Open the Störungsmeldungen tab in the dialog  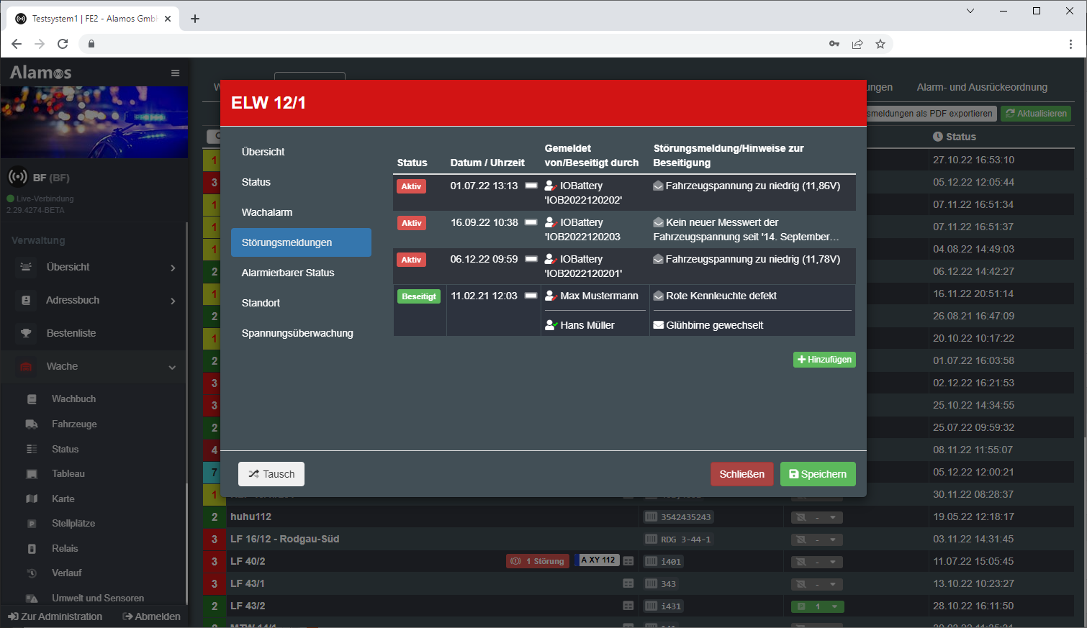pos(301,242)
